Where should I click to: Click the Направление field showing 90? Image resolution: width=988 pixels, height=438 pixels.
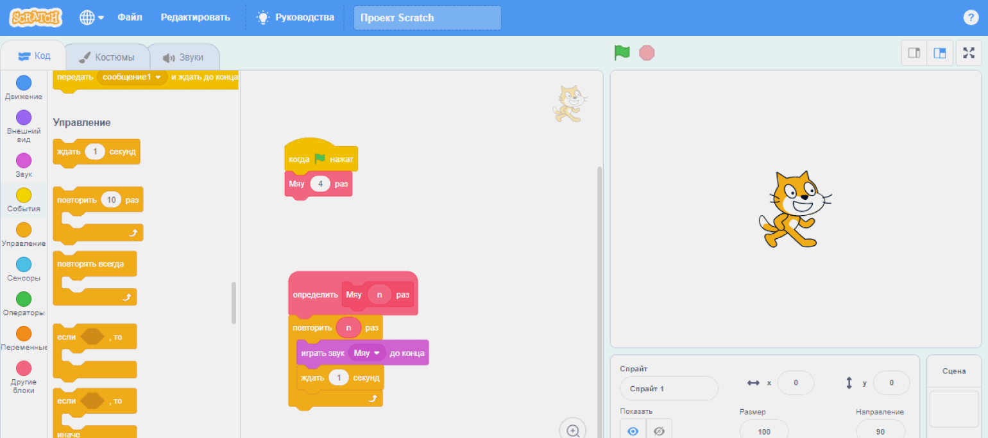click(x=880, y=431)
